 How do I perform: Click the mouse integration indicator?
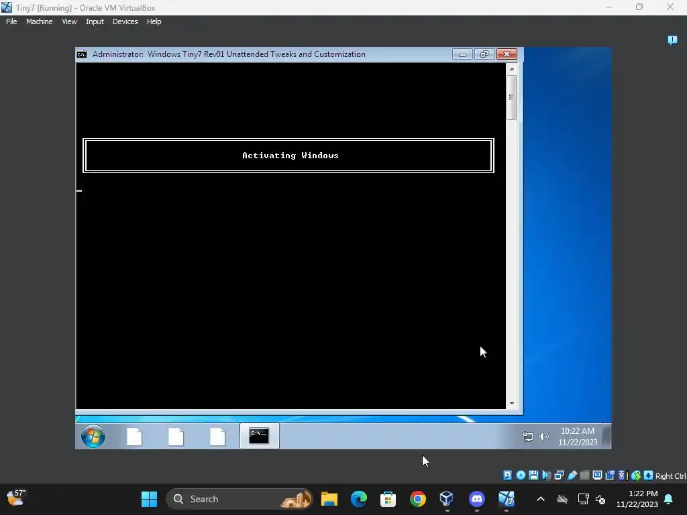(636, 475)
